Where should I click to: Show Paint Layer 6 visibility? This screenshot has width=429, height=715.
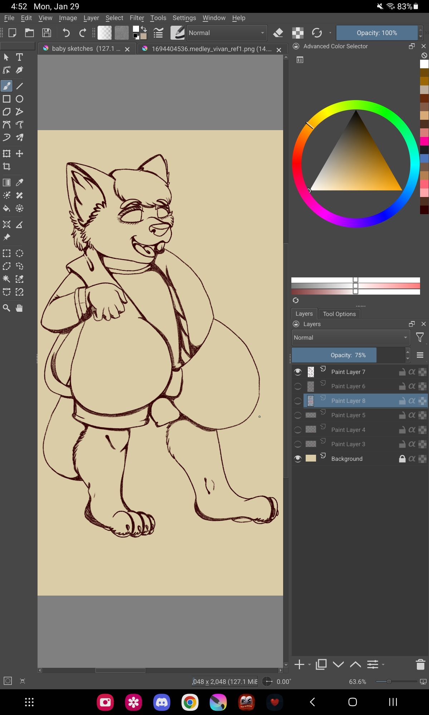pyautogui.click(x=298, y=386)
